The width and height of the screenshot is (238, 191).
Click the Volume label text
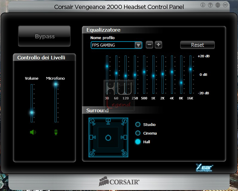(x=32, y=78)
